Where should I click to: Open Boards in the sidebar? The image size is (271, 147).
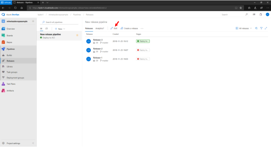pyautogui.click(x=10, y=35)
